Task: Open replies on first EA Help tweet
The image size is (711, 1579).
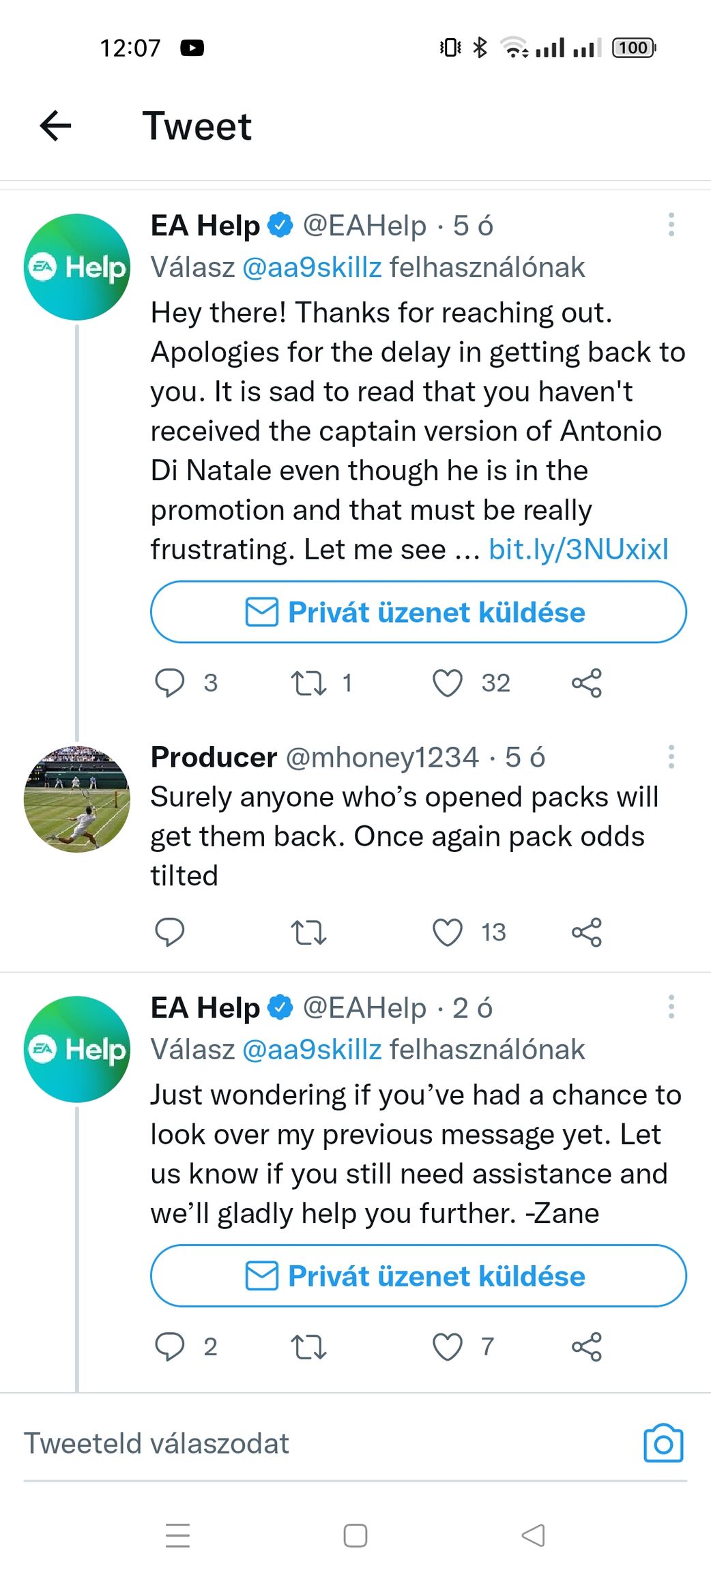Action: click(x=170, y=683)
